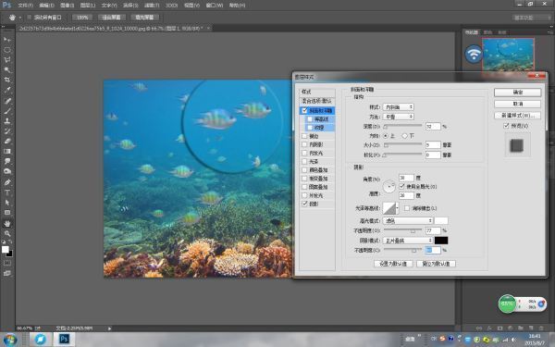This screenshot has height=347, width=555.
Task: Click 100% zoom button in options bar
Action: (x=82, y=18)
